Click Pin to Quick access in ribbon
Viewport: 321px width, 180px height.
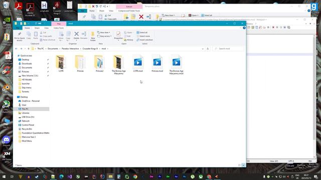(x=20, y=36)
